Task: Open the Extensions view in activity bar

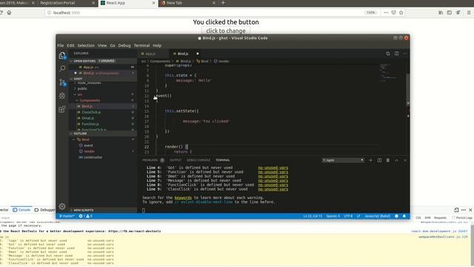Action: coord(62,109)
